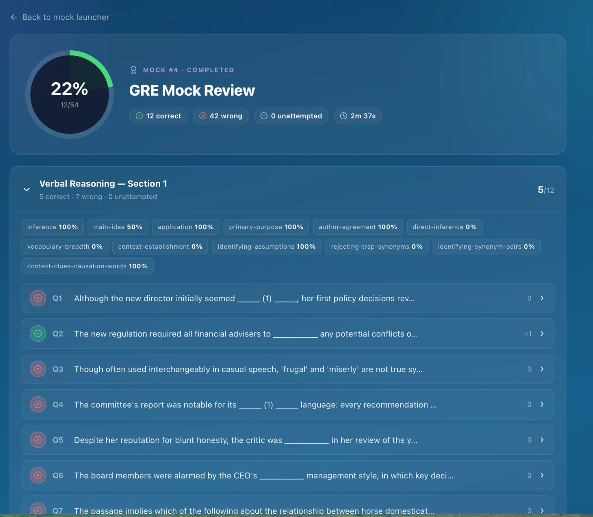
Task: Select the application 100% tag
Action: point(186,227)
